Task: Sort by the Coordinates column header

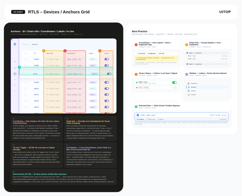Action: point(71,53)
